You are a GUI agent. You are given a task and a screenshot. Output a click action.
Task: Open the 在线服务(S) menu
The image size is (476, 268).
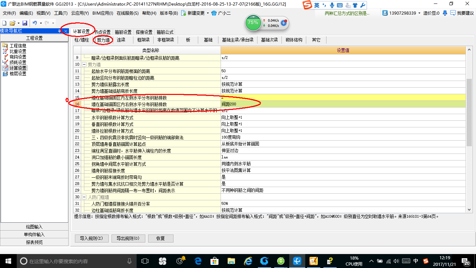click(128, 13)
